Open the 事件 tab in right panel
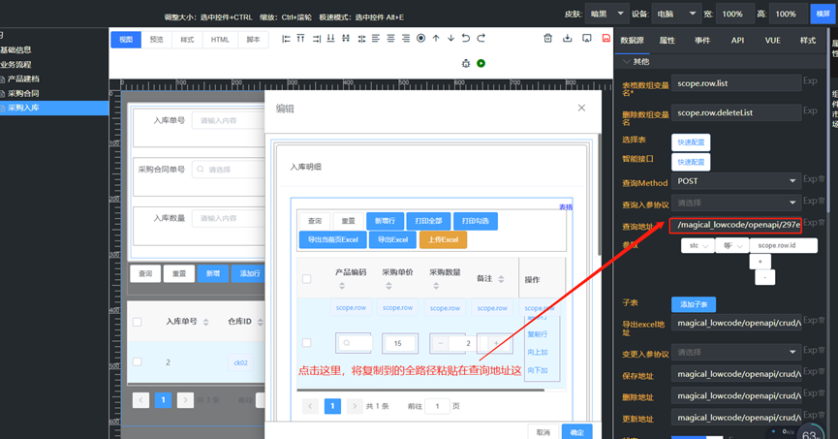This screenshot has height=439, width=838. [x=702, y=40]
